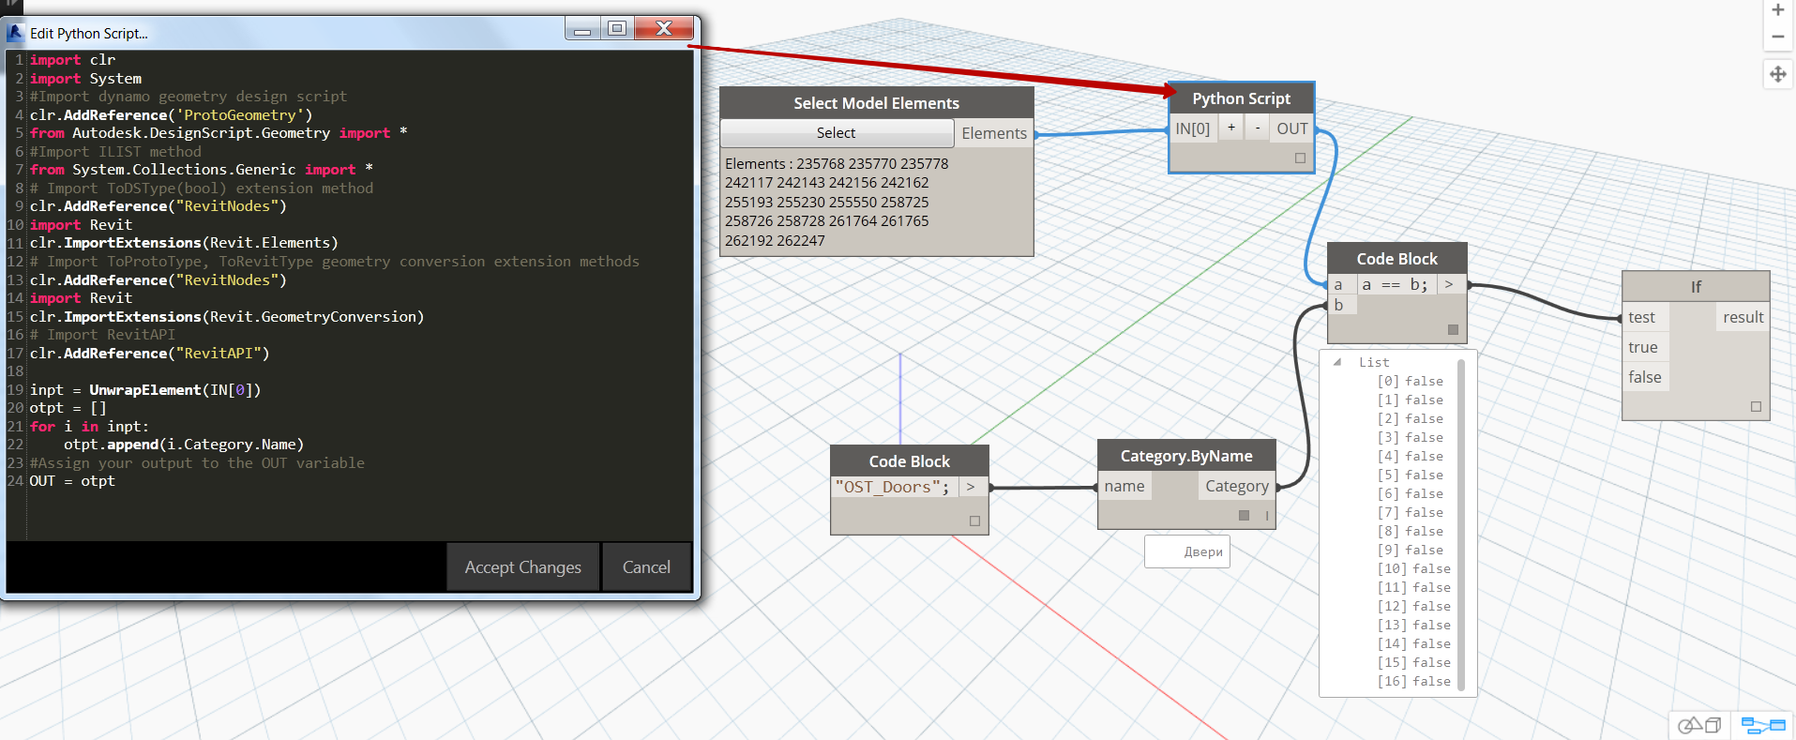Image resolution: width=1796 pixels, height=740 pixels.
Task: Maximize the Edit Python Script window
Action: (x=617, y=28)
